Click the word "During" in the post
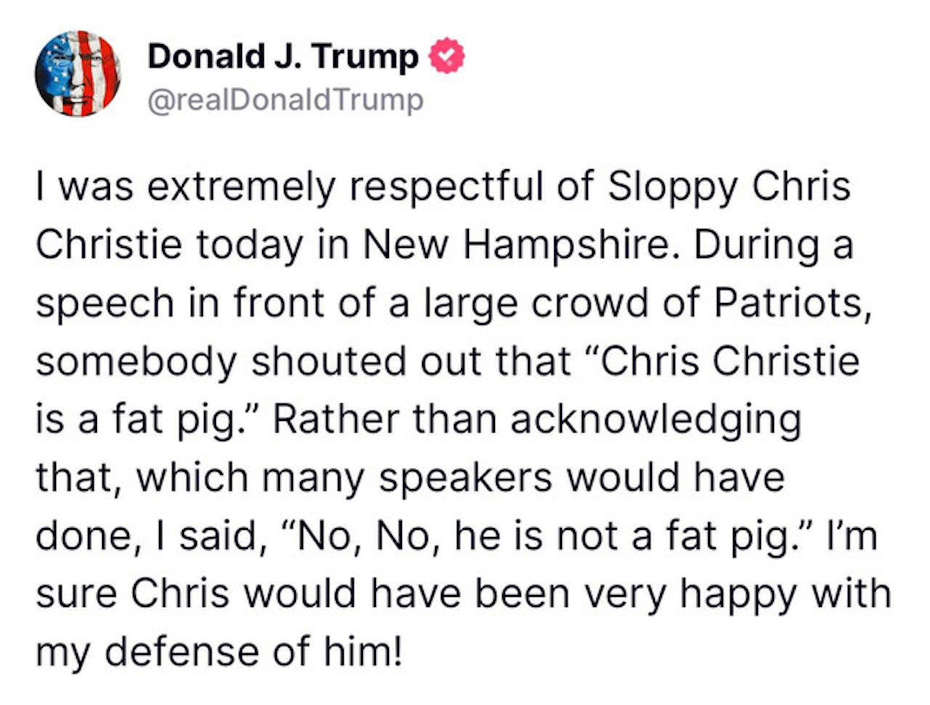The image size is (930, 705). tap(757, 245)
